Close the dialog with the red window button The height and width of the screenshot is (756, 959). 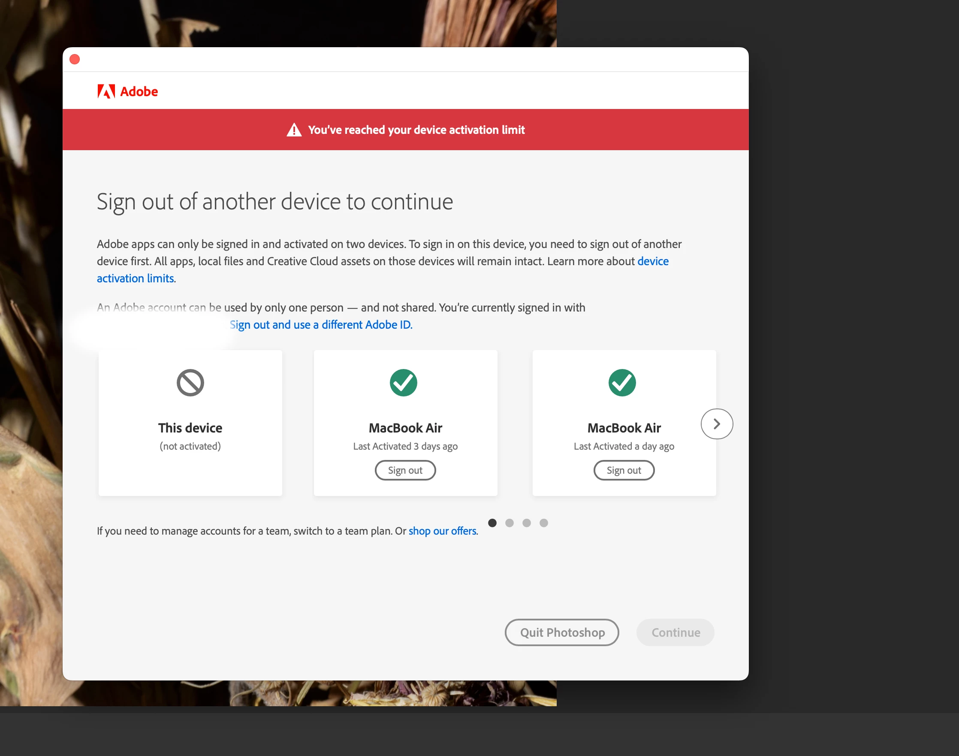point(75,59)
